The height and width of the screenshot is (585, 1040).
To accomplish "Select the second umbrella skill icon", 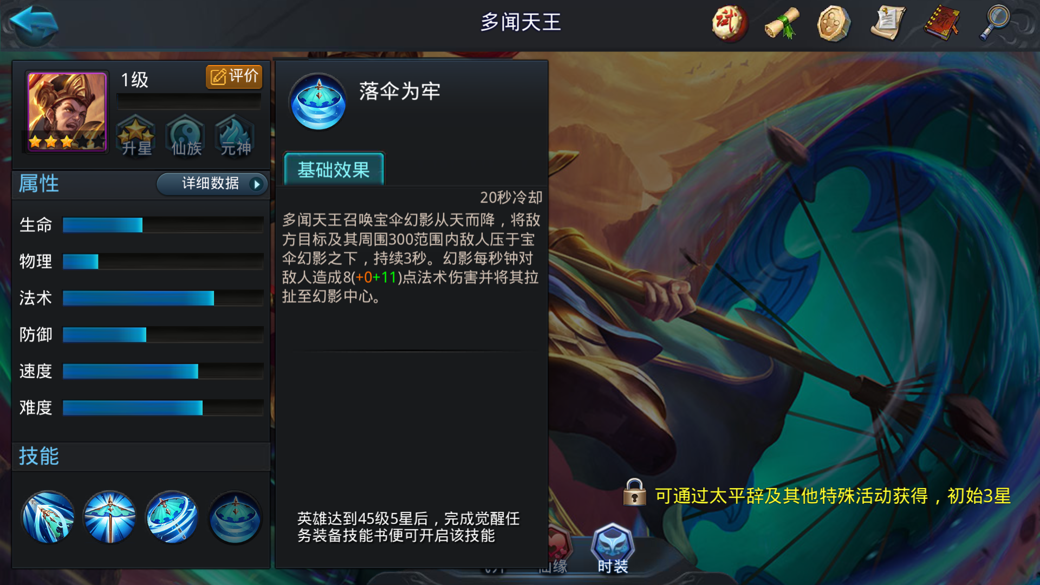I will 110,517.
